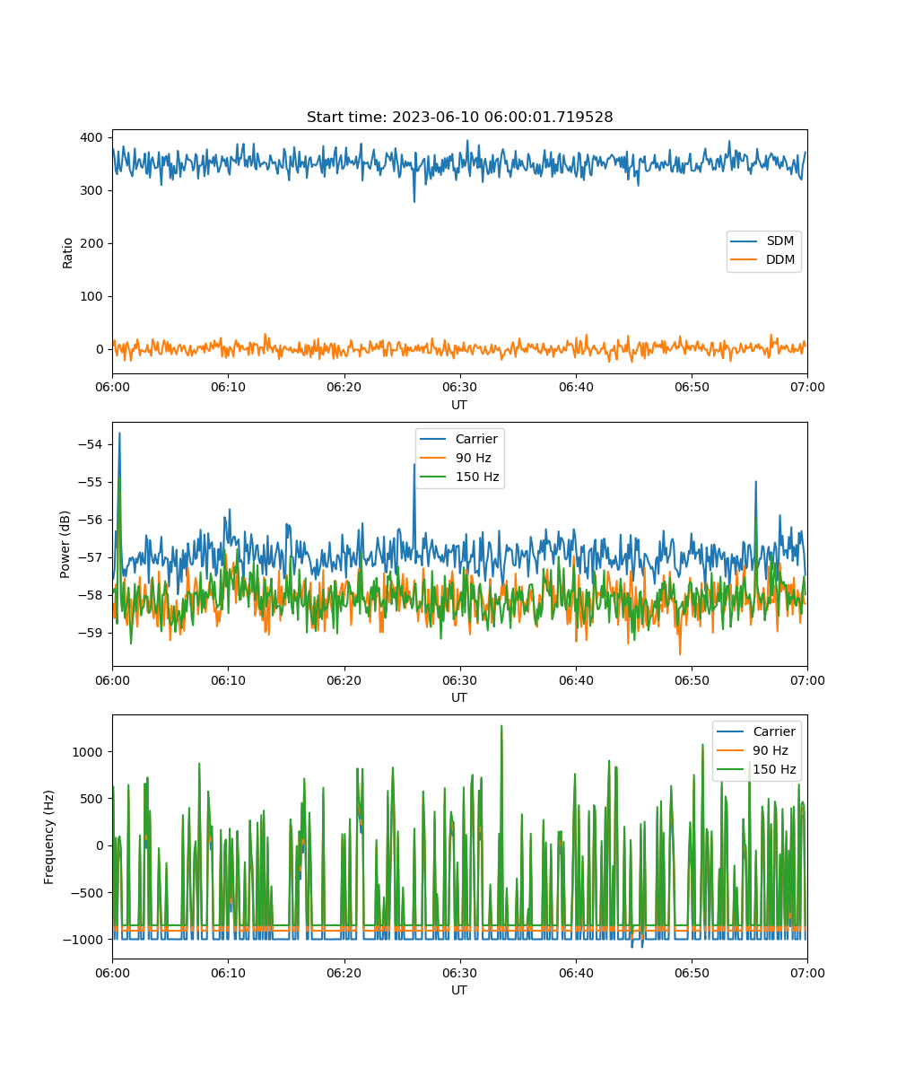
Task: Select 150 Hz in the Frequency plot legend
Action: point(756,769)
